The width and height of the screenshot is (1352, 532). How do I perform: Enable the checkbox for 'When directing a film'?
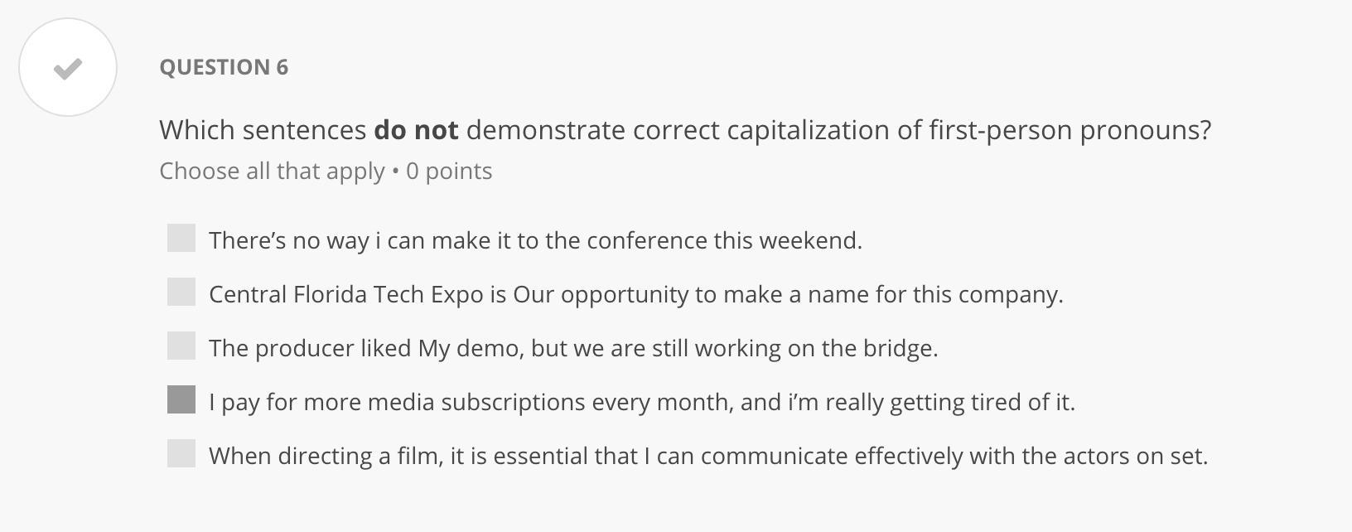[x=181, y=454]
